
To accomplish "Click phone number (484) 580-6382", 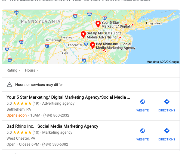I will click(x=55, y=144).
